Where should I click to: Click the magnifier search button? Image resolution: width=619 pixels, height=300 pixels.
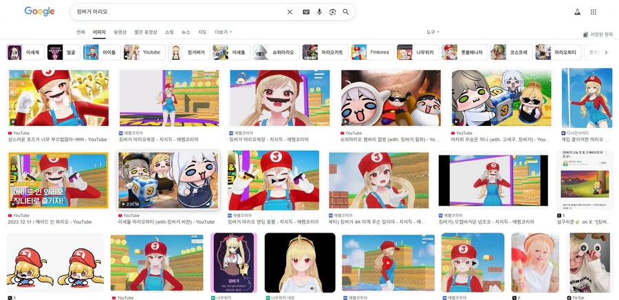pos(346,12)
